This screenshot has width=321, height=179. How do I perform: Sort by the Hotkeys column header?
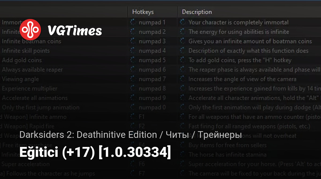tap(143, 12)
